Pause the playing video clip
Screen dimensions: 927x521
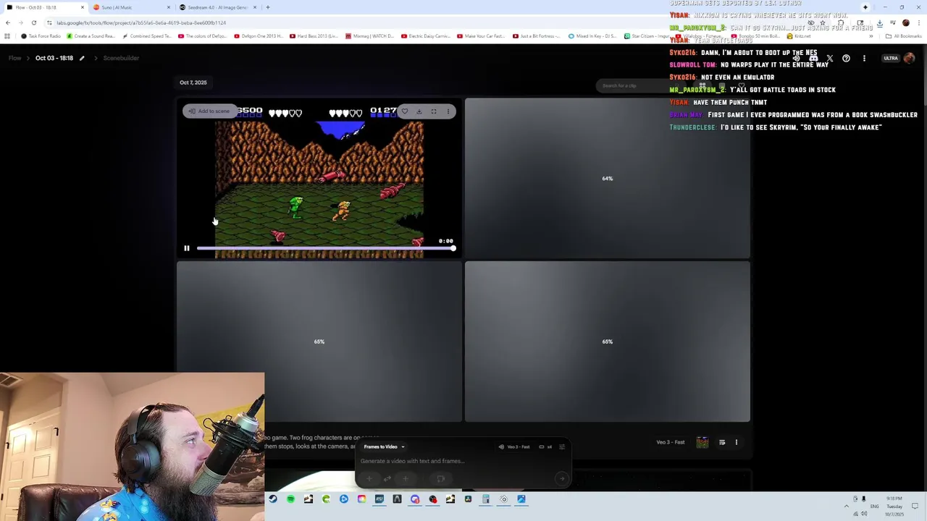(186, 248)
